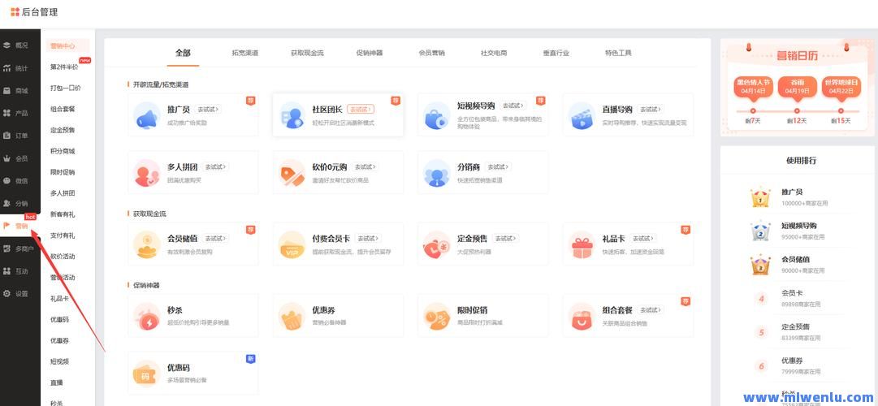This screenshot has height=406, width=878.
Task: Click the 礼品卡 gift box icon
Action: [x=582, y=245]
